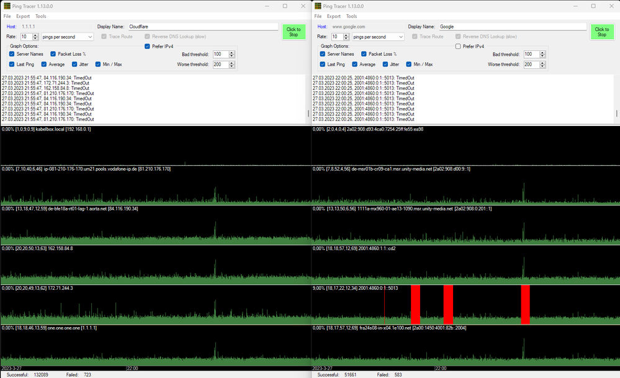
Task: Click the Display Name field containing Google
Action: click(x=512, y=27)
